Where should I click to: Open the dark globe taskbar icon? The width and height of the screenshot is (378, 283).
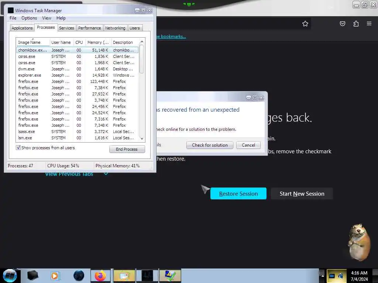pos(79,276)
